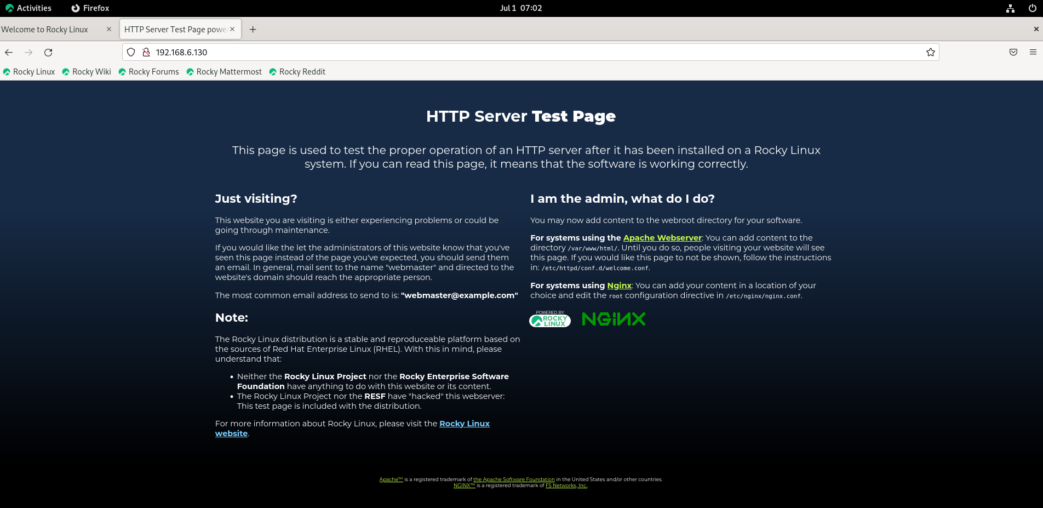
Task: Click the Powered by Rocky Linux logo
Action: point(550,319)
